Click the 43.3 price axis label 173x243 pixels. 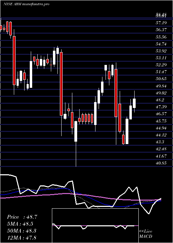(160, 142)
